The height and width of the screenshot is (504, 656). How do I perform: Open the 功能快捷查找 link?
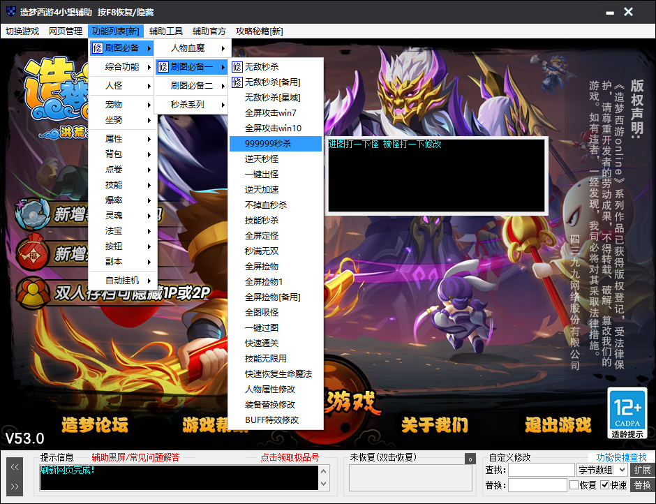621,457
